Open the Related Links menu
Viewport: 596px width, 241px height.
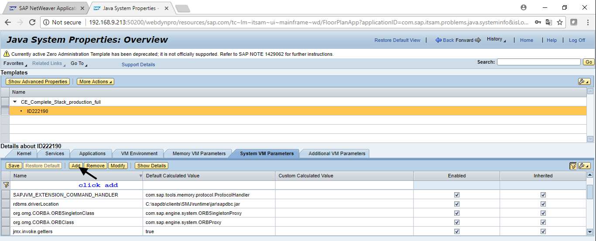pyautogui.click(x=49, y=64)
